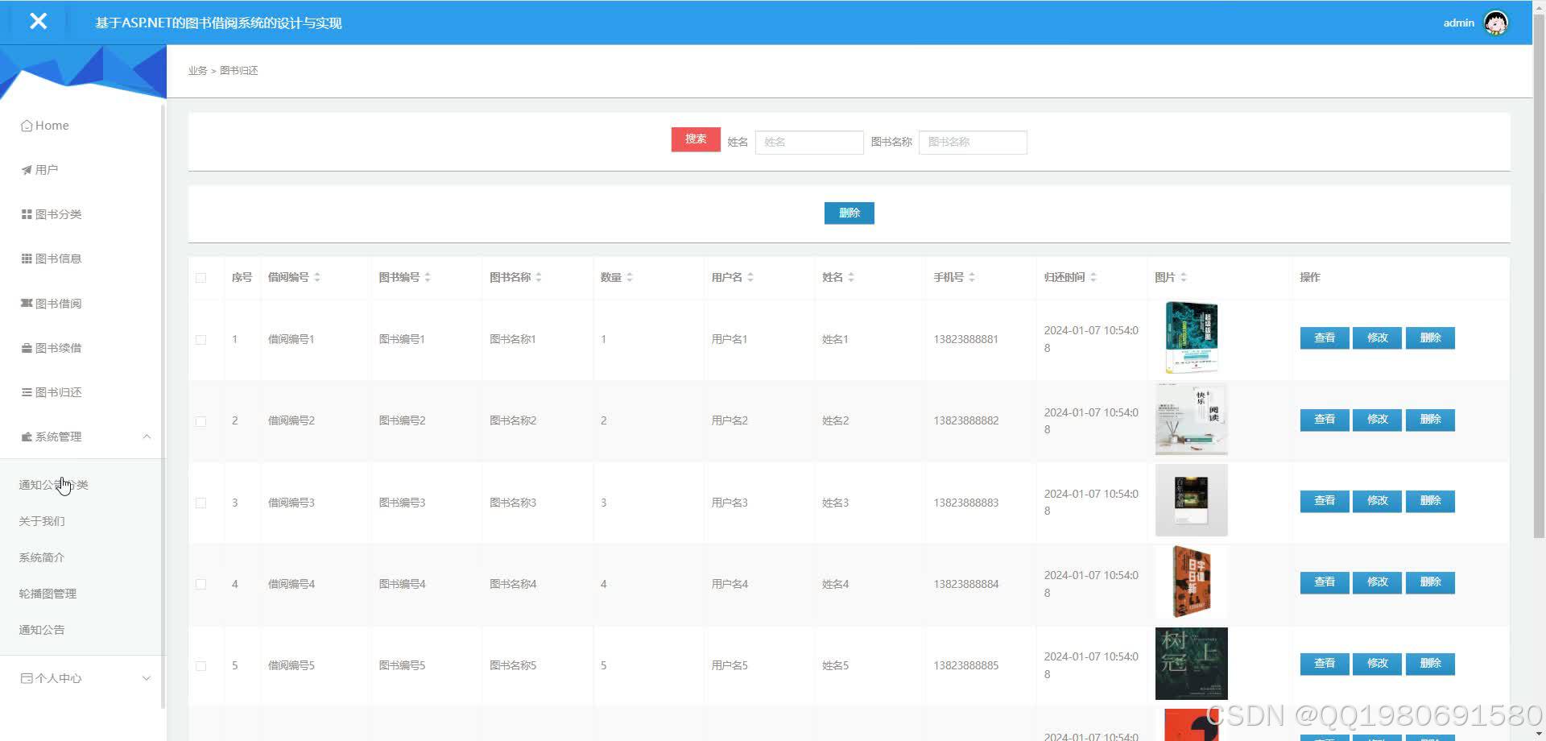Close the sidebar with the X icon
The width and height of the screenshot is (1546, 741).
coord(38,22)
